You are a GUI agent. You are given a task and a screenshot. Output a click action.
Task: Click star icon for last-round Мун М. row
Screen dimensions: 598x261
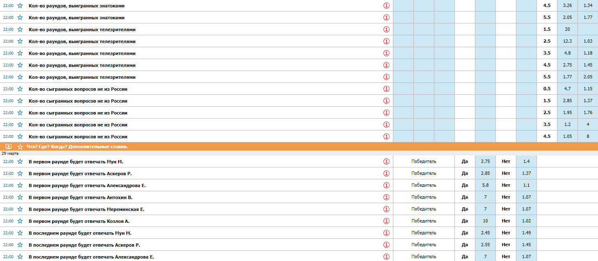20,233
